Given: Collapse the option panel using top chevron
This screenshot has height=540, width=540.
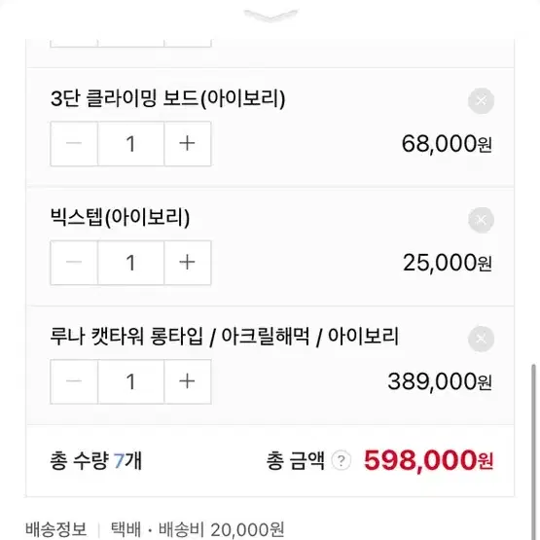Looking at the screenshot, I should pos(270,16).
